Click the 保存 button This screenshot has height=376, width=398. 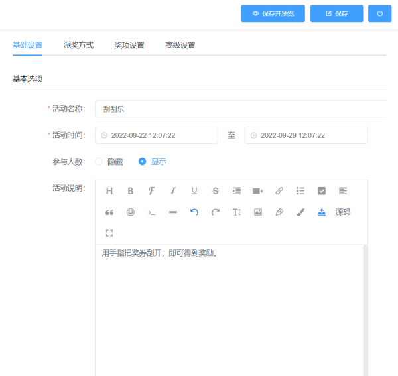336,13
